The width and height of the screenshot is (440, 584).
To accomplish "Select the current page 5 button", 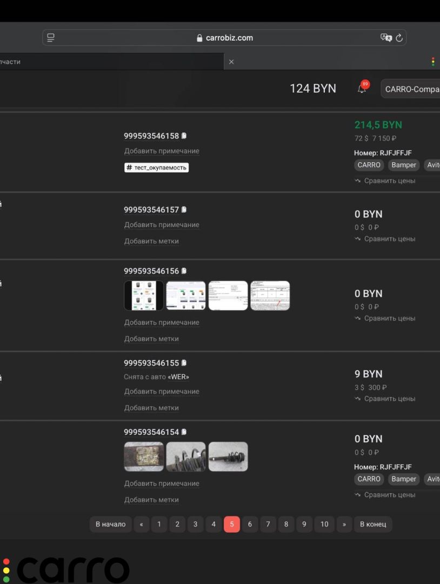I will 232,525.
